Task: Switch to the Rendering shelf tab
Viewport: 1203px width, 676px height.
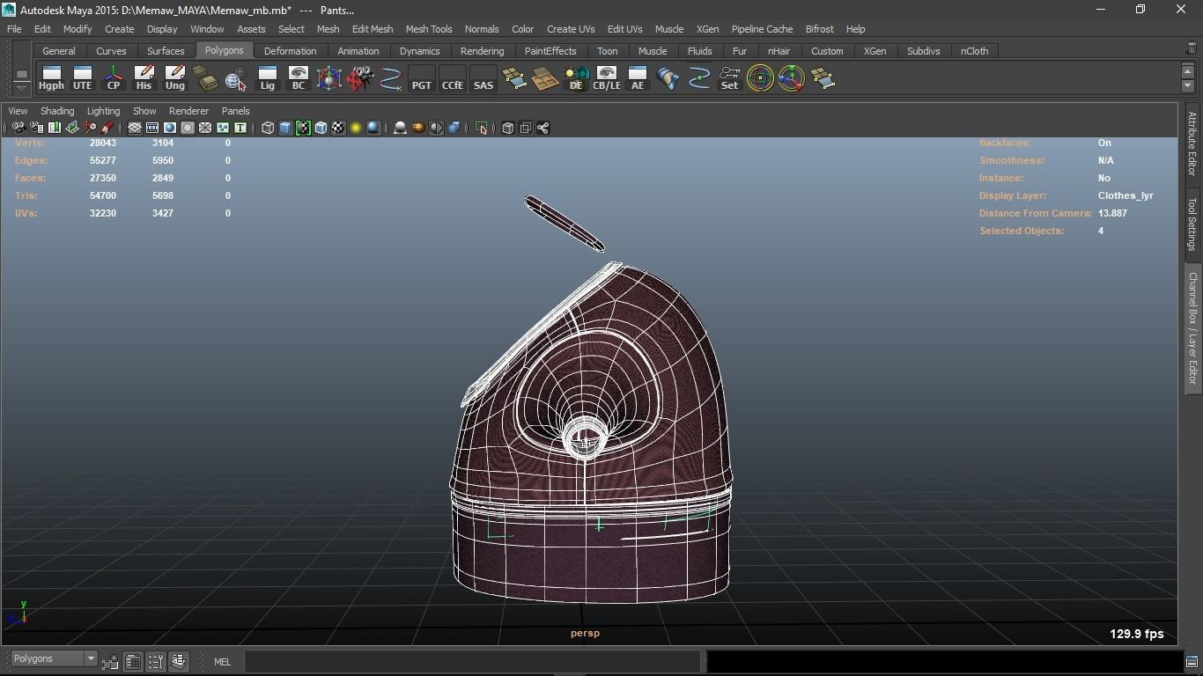Action: [482, 51]
